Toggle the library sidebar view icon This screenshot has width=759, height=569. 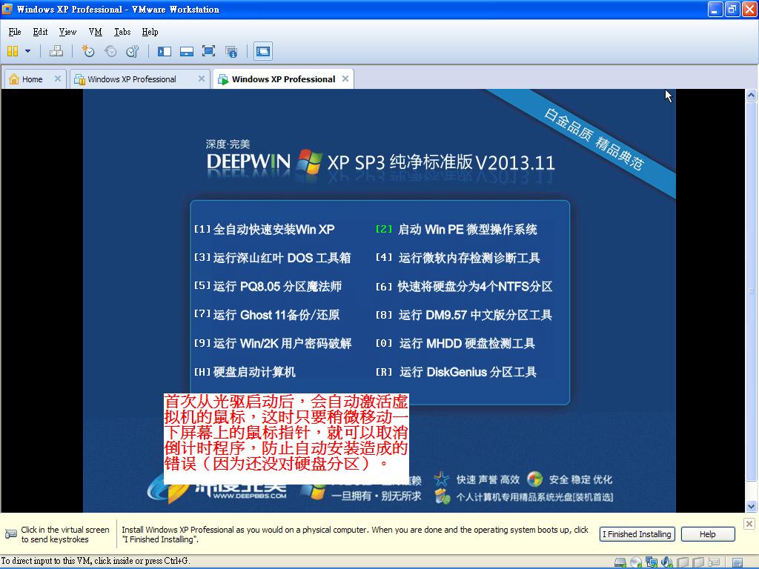pyautogui.click(x=165, y=51)
